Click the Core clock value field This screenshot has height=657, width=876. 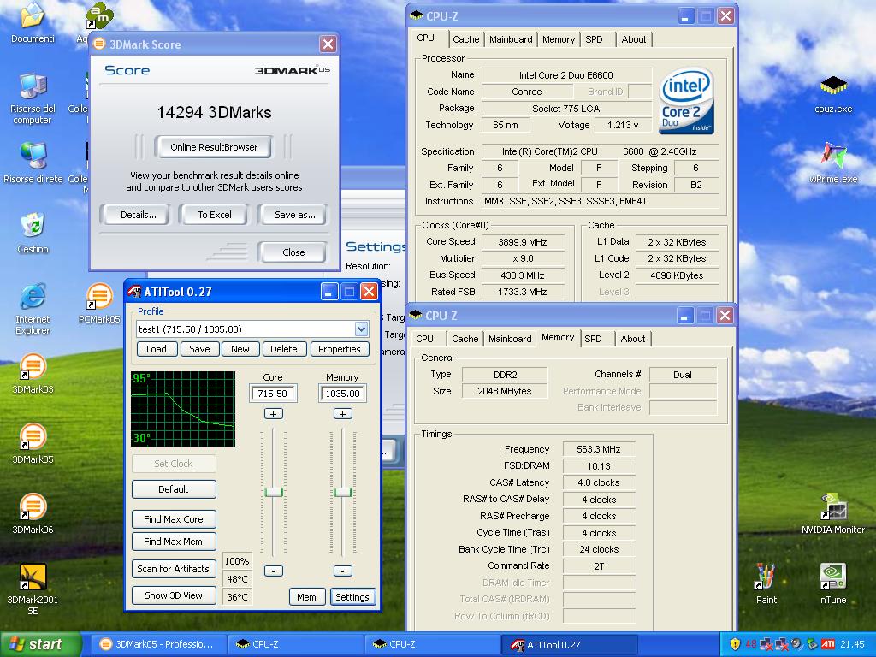[x=273, y=394]
